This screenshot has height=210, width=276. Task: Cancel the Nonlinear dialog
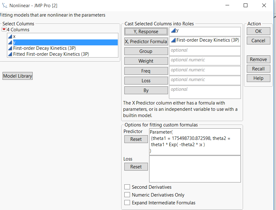click(258, 40)
